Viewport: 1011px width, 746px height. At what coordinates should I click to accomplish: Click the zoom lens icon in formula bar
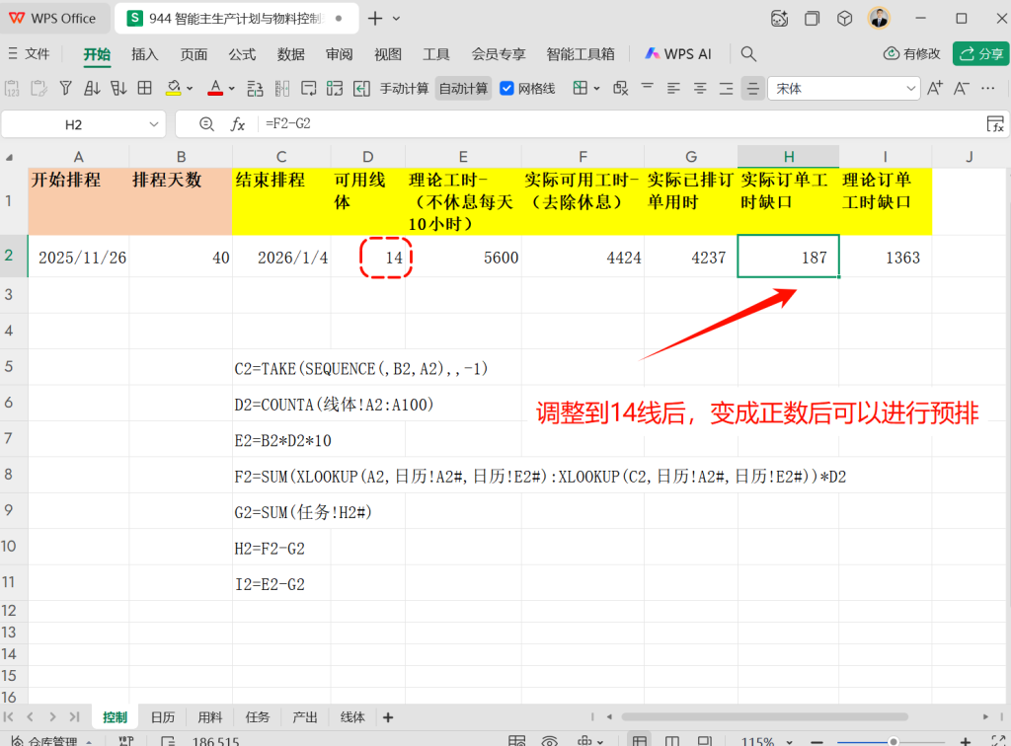[x=206, y=124]
